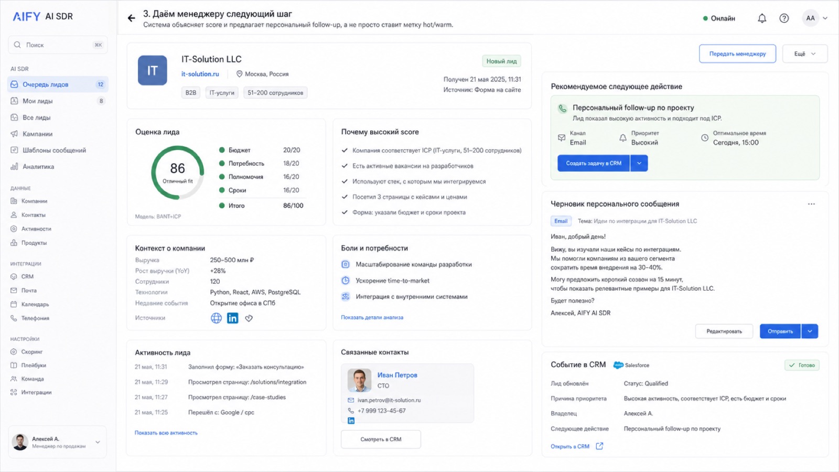Open the three-dot menu of the message draft
Screen dimensions: 839x472
point(811,204)
